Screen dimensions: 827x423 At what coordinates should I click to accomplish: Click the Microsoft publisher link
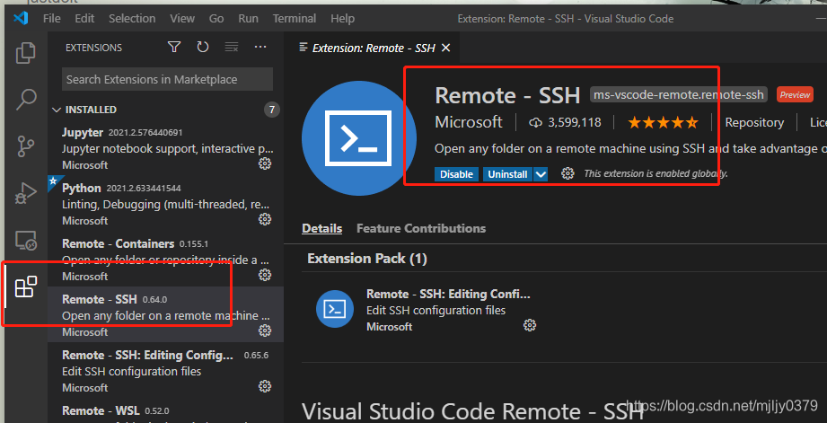pos(469,122)
